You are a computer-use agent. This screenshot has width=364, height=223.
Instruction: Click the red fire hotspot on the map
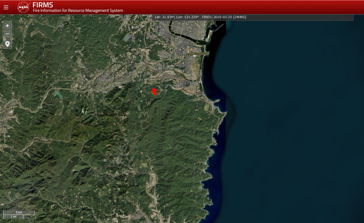pyautogui.click(x=154, y=91)
